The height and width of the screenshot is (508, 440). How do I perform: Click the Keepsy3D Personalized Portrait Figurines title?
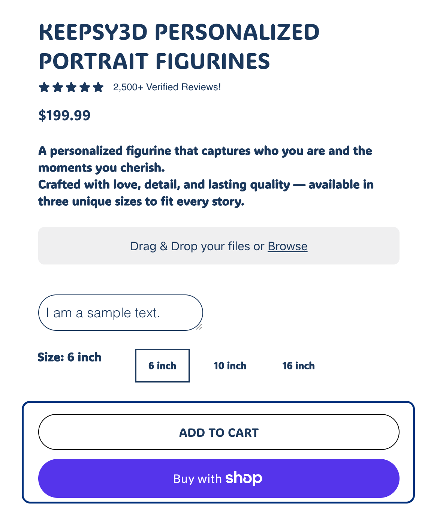click(179, 46)
